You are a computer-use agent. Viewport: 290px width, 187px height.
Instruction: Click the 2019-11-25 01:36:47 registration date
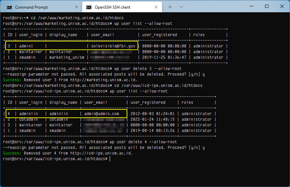coord(163,58)
